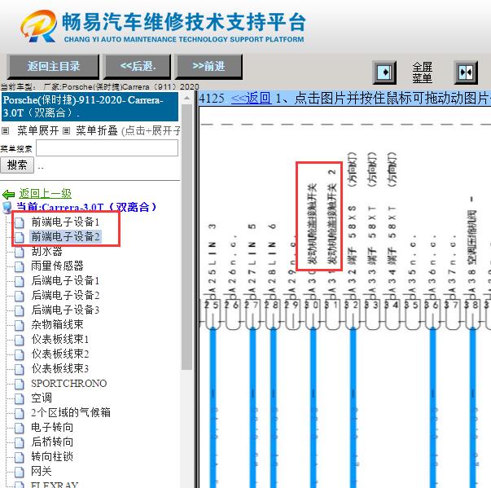491x488 pixels.
Task: Go back with the <<后退 button
Action: click(138, 66)
